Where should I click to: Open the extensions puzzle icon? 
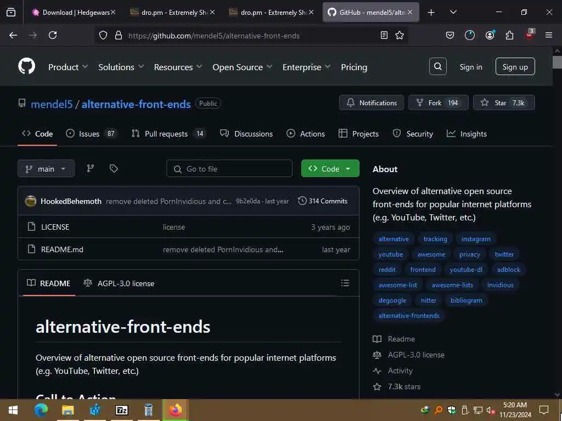tap(509, 35)
